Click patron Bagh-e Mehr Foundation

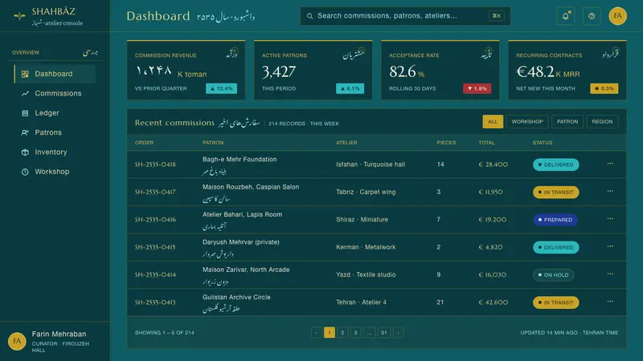coord(240,159)
